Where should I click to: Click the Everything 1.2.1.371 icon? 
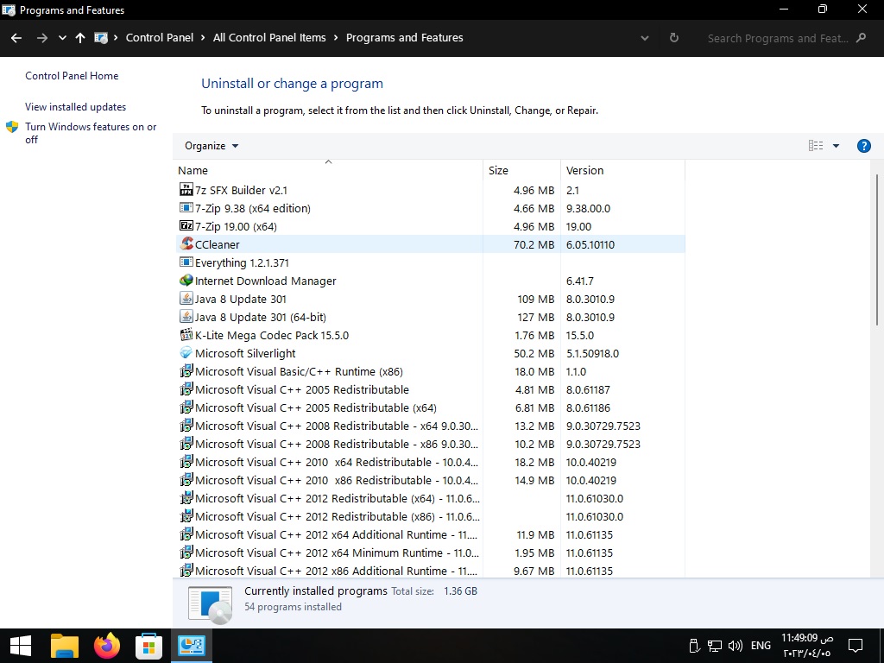186,262
